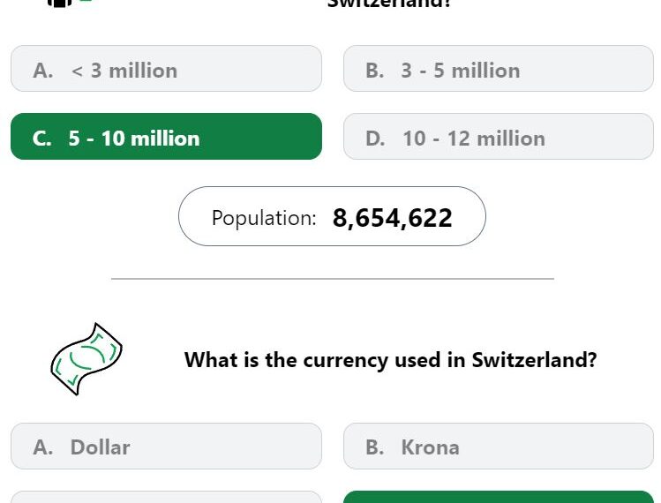The height and width of the screenshot is (503, 661).
Task: Choose answer D, 10 - 12 million
Action: 499,136
